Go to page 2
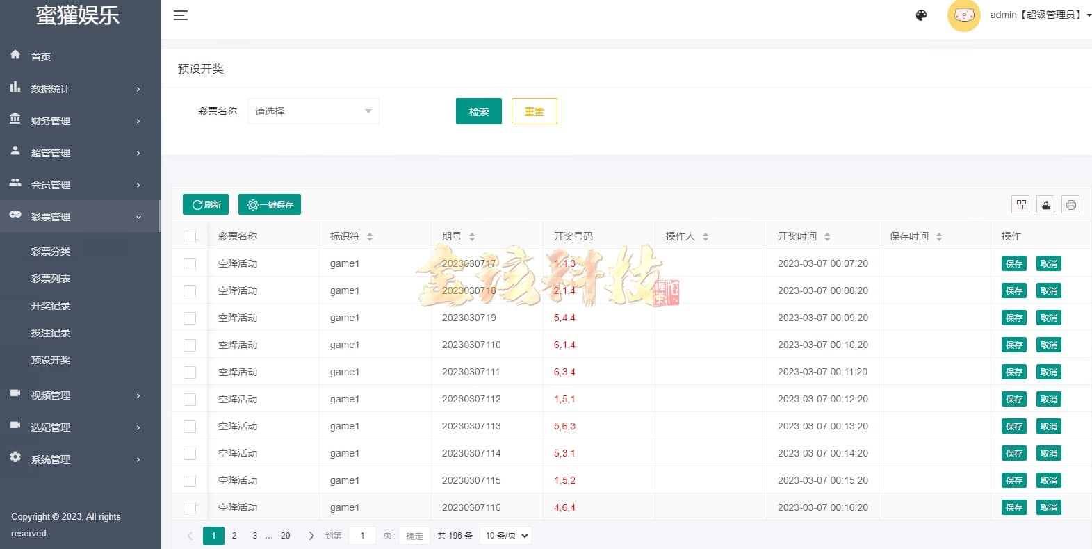Image resolution: width=1092 pixels, height=549 pixels. [x=234, y=536]
